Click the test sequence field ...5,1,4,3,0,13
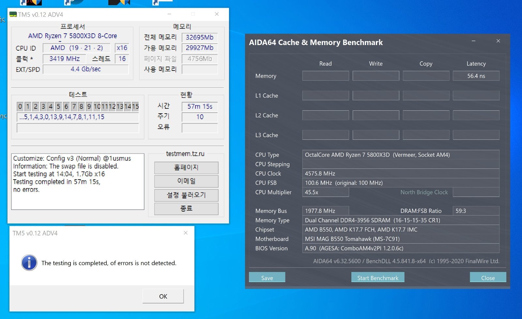This screenshot has width=522, height=319. pos(78,117)
